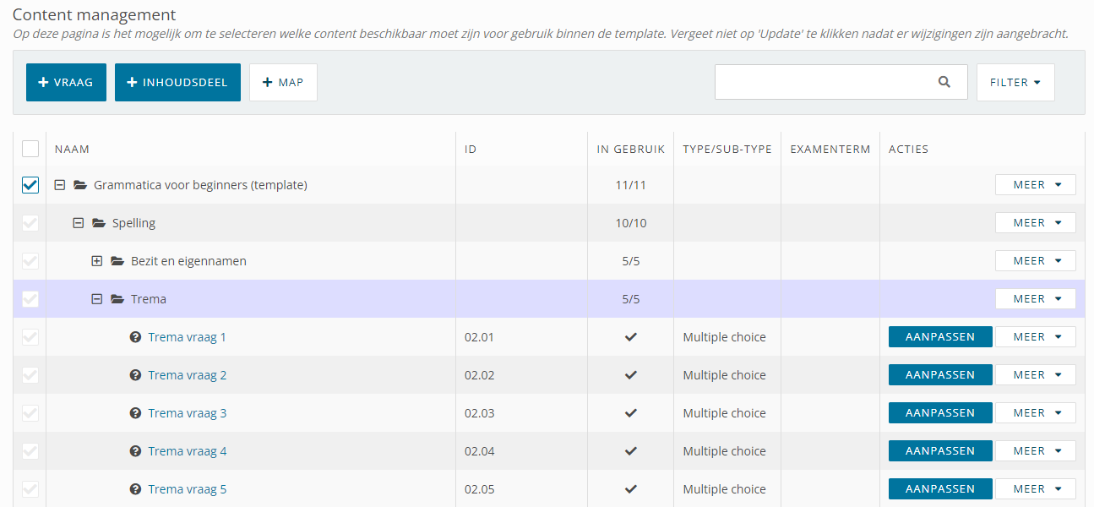Uncheck the Grammatica voor beginners checkbox
This screenshot has height=507, width=1094.
click(30, 185)
